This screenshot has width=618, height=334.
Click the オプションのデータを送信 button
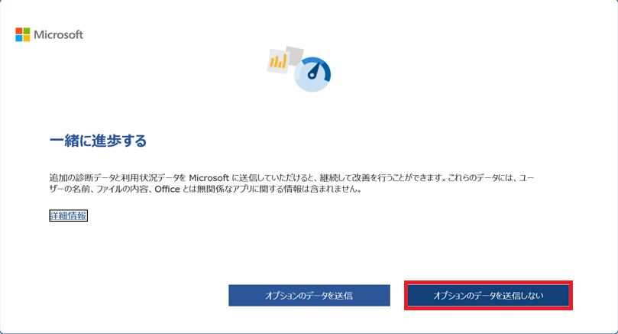pos(309,295)
